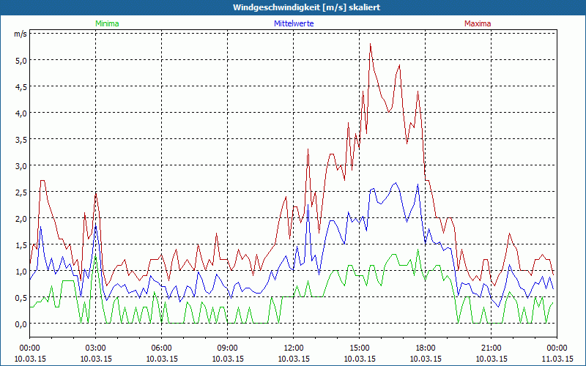Image resolution: width=586 pixels, height=366 pixels.
Task: Click the 4,0 y-axis value
Action: tap(21, 113)
